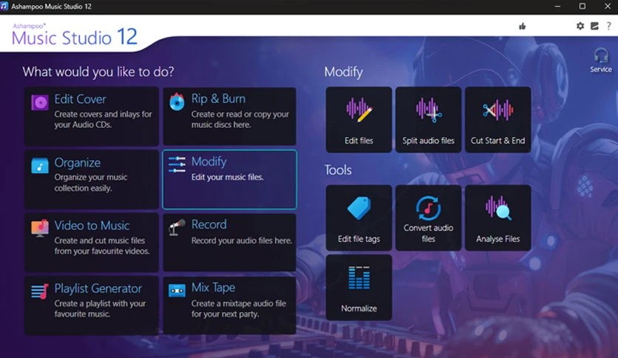Select the Playlist Generator list icon

pyautogui.click(x=40, y=291)
